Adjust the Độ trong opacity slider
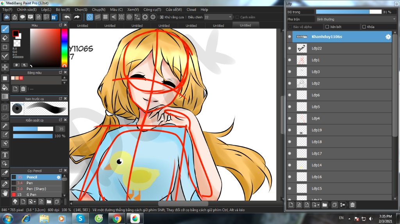This screenshot has height=224, width=400. click(348, 12)
